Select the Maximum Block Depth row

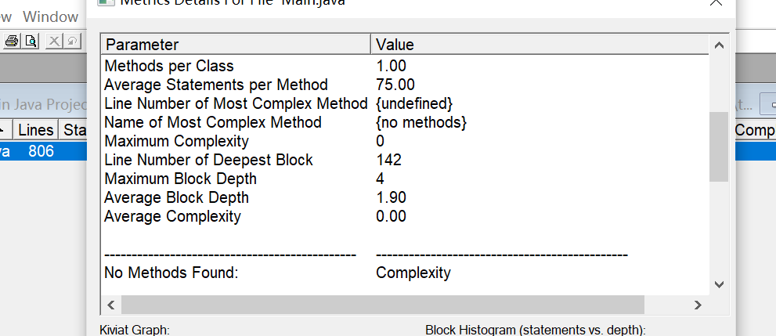pos(405,179)
